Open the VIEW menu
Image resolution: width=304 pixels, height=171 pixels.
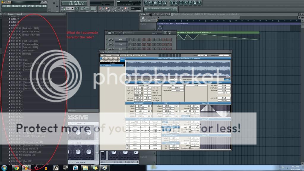[24, 6]
